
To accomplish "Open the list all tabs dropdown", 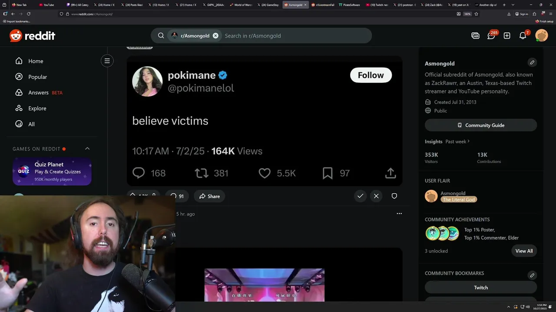I will [x=513, y=5].
